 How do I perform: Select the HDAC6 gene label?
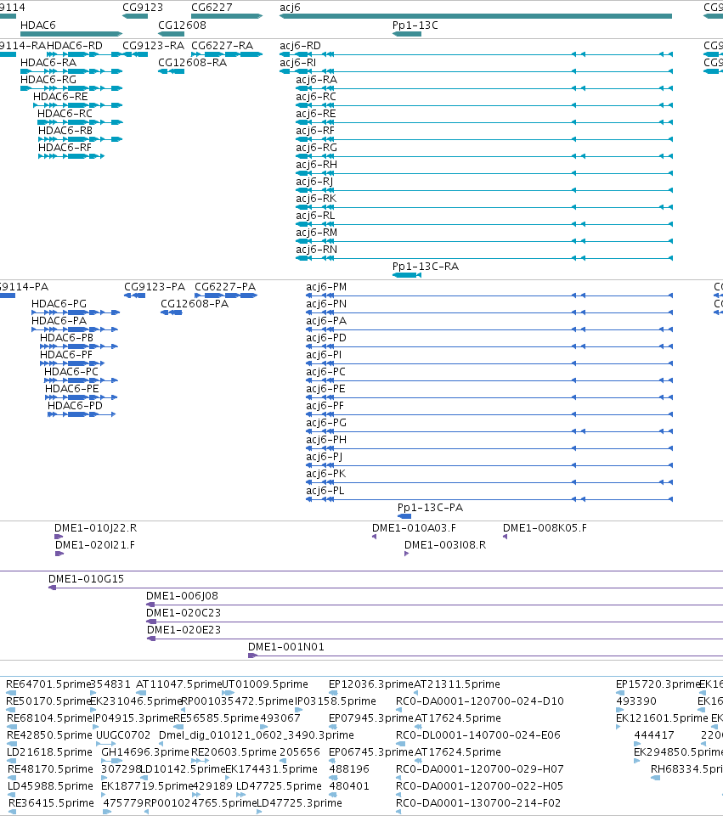tap(38, 25)
